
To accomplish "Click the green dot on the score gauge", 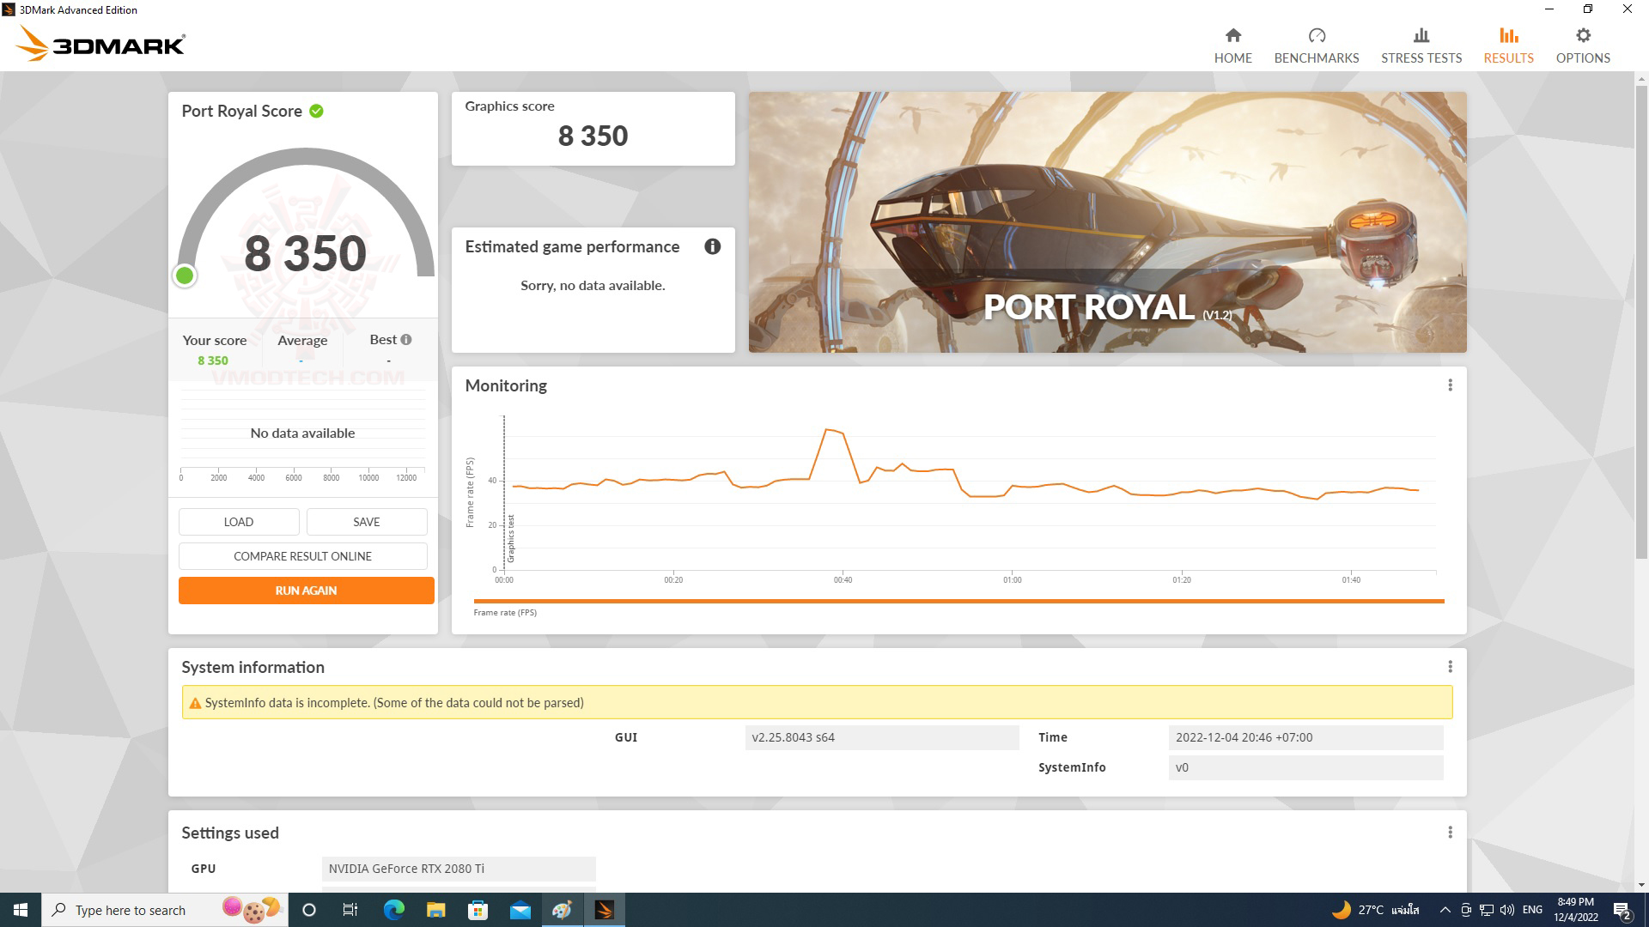I will 185,276.
